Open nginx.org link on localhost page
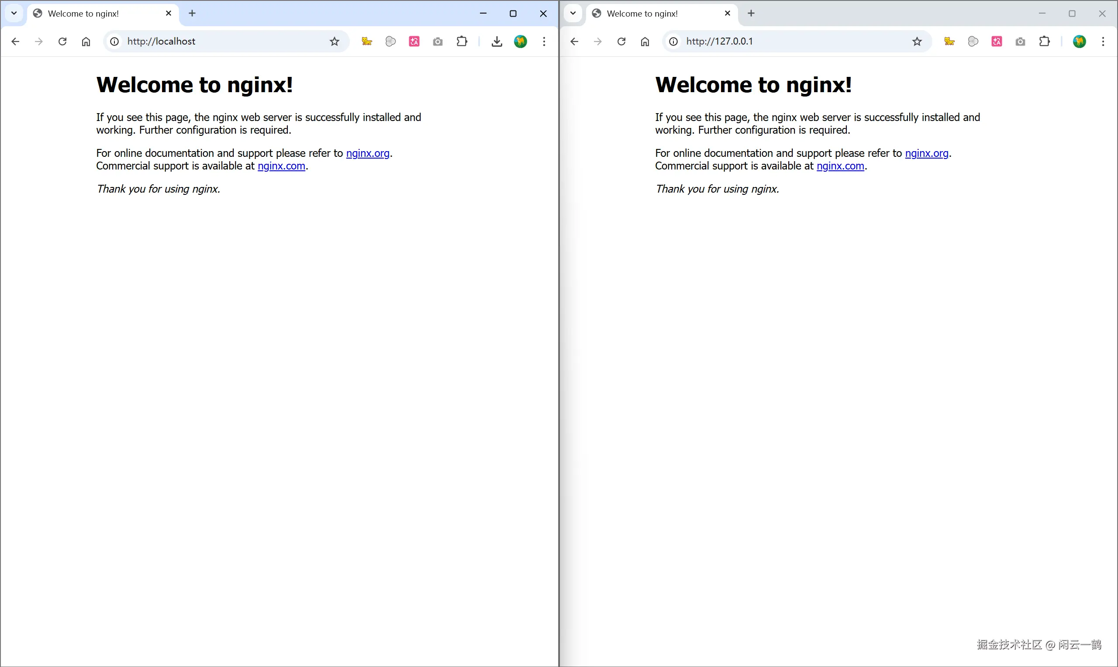This screenshot has width=1118, height=667. point(368,153)
